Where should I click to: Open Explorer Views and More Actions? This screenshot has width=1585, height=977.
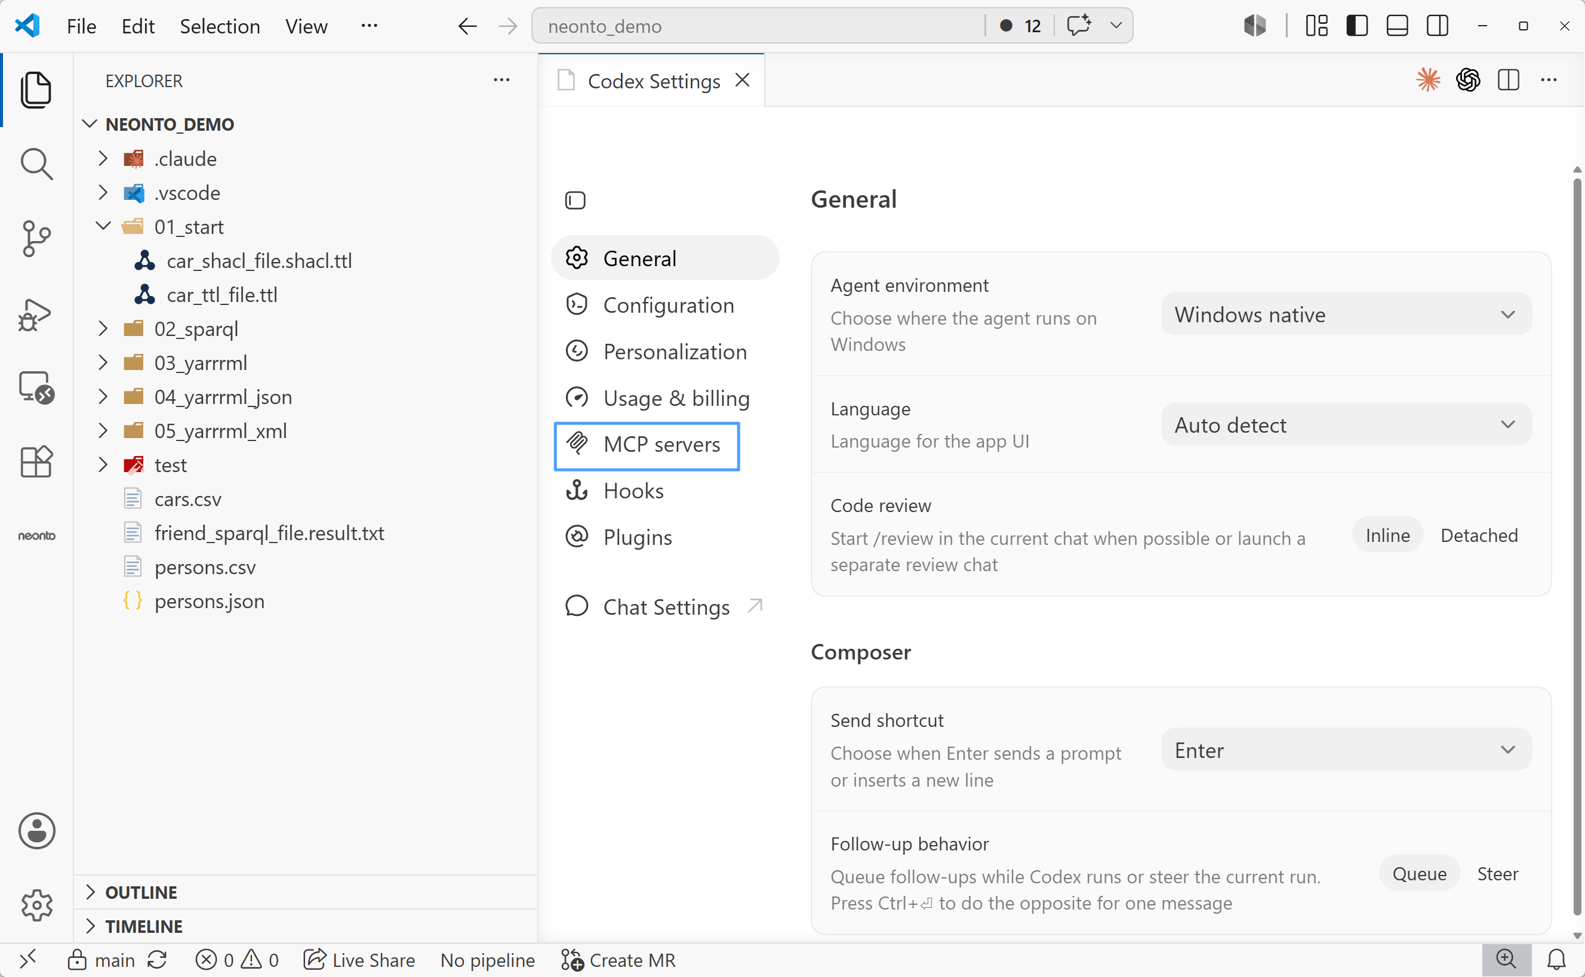[x=501, y=80]
